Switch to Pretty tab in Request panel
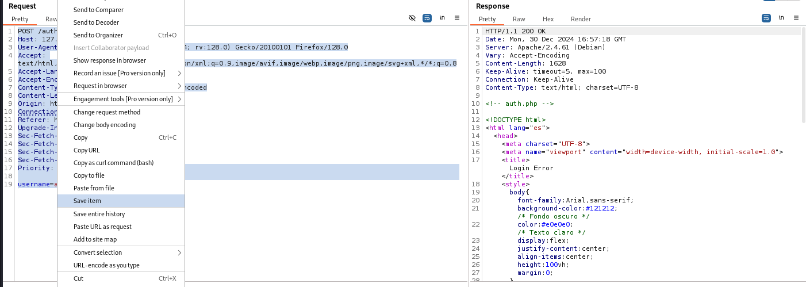This screenshot has height=287, width=806. (20, 19)
